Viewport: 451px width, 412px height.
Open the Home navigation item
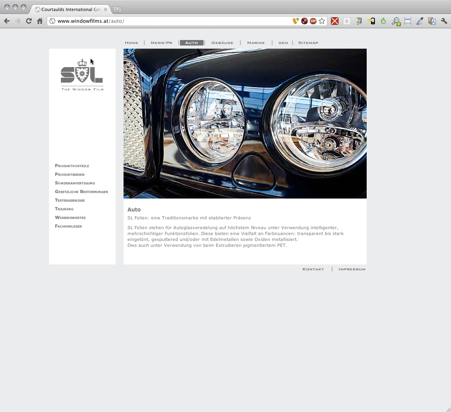131,43
